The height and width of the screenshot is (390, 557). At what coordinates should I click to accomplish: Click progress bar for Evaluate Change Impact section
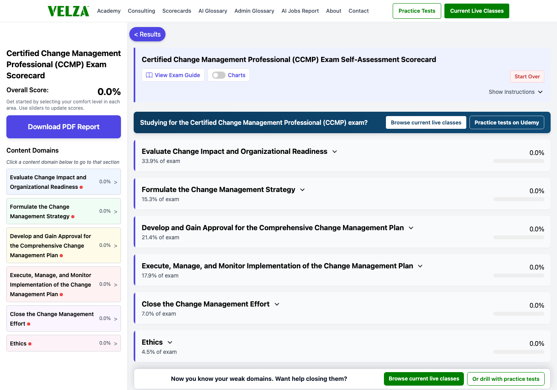[519, 161]
